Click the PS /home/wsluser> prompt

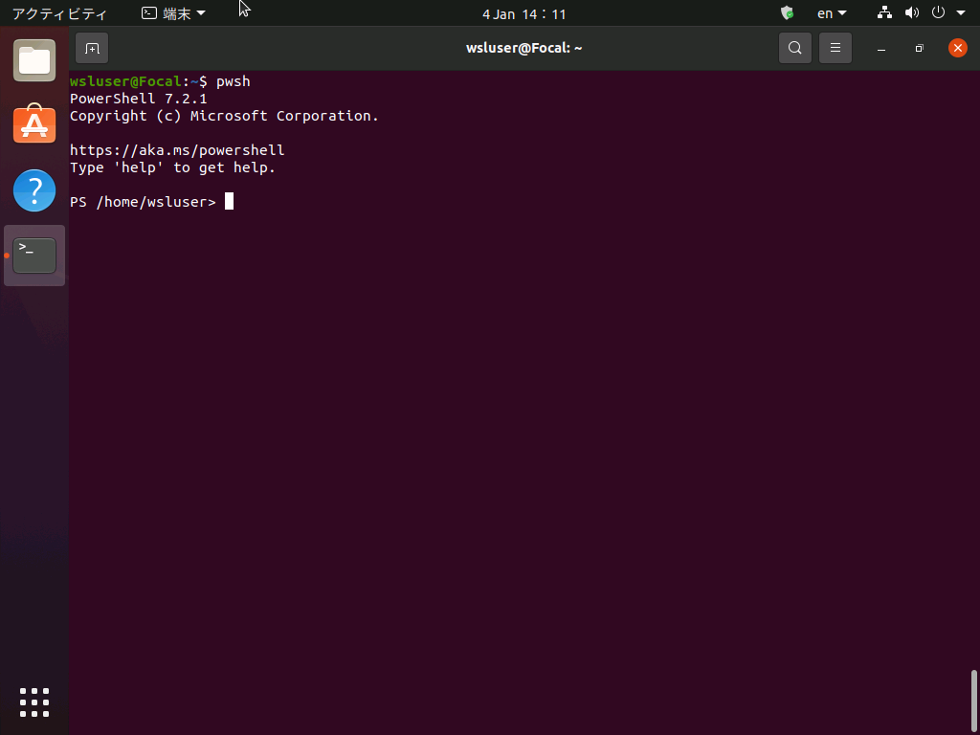point(143,202)
